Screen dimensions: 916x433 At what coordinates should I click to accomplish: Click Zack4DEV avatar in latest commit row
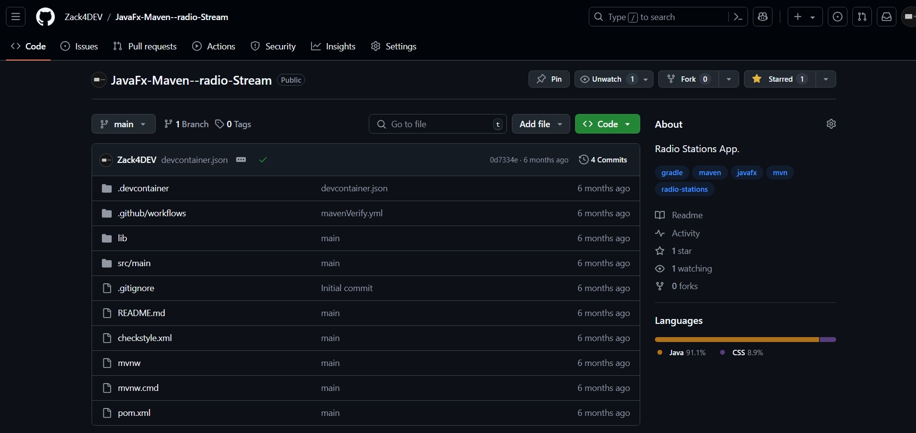[106, 160]
